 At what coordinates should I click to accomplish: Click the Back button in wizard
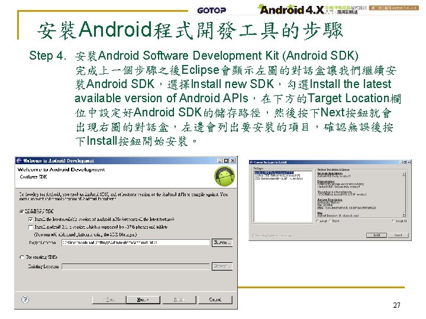point(109,300)
